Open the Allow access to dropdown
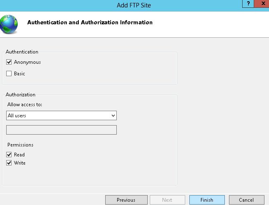Image resolution: width=269 pixels, height=205 pixels. pos(61,116)
